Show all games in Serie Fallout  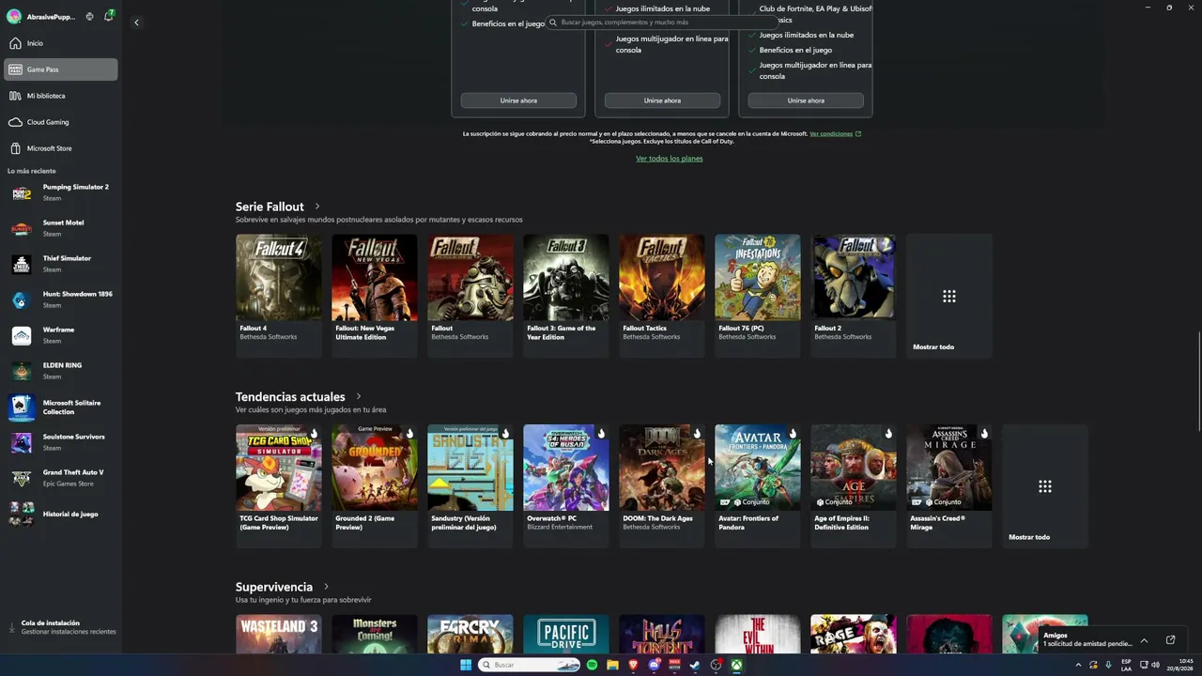click(949, 296)
